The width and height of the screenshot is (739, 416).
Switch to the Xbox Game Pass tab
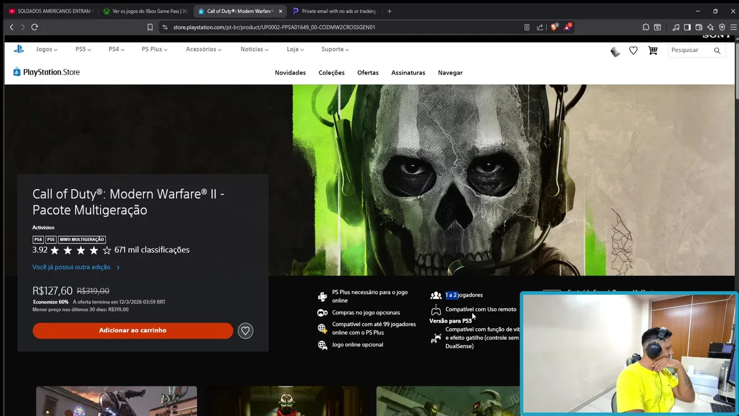pyautogui.click(x=144, y=11)
